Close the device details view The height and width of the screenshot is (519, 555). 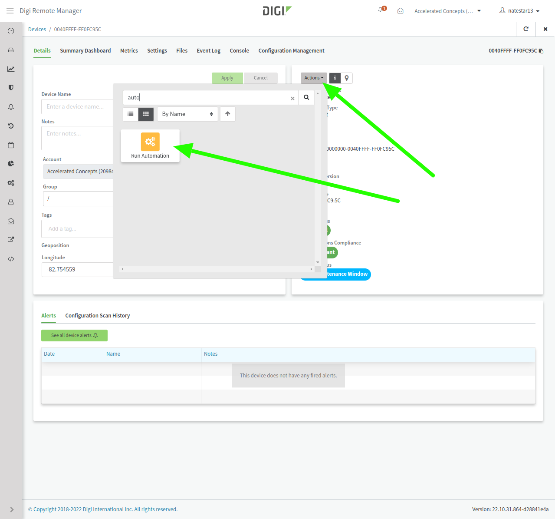click(545, 29)
